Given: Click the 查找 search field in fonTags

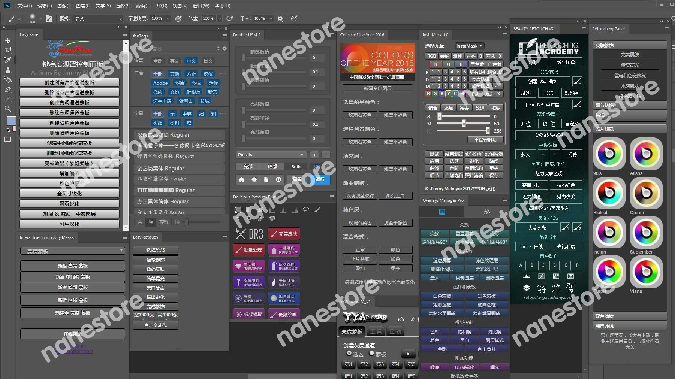Looking at the screenshot, I should (180, 49).
